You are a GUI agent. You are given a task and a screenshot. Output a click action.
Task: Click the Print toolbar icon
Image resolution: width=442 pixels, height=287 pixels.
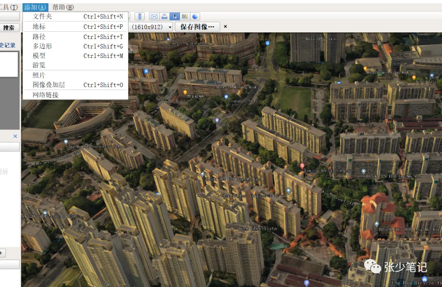165,16
